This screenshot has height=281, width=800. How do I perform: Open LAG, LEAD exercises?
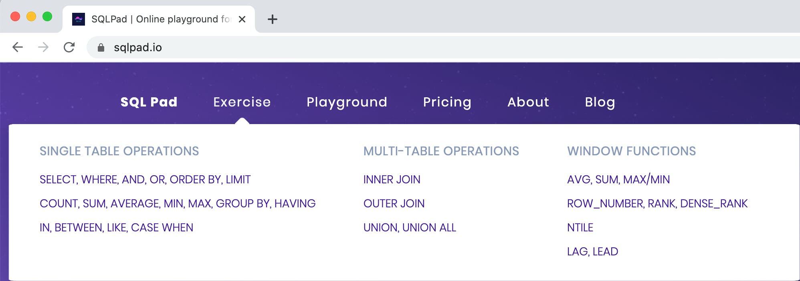592,251
